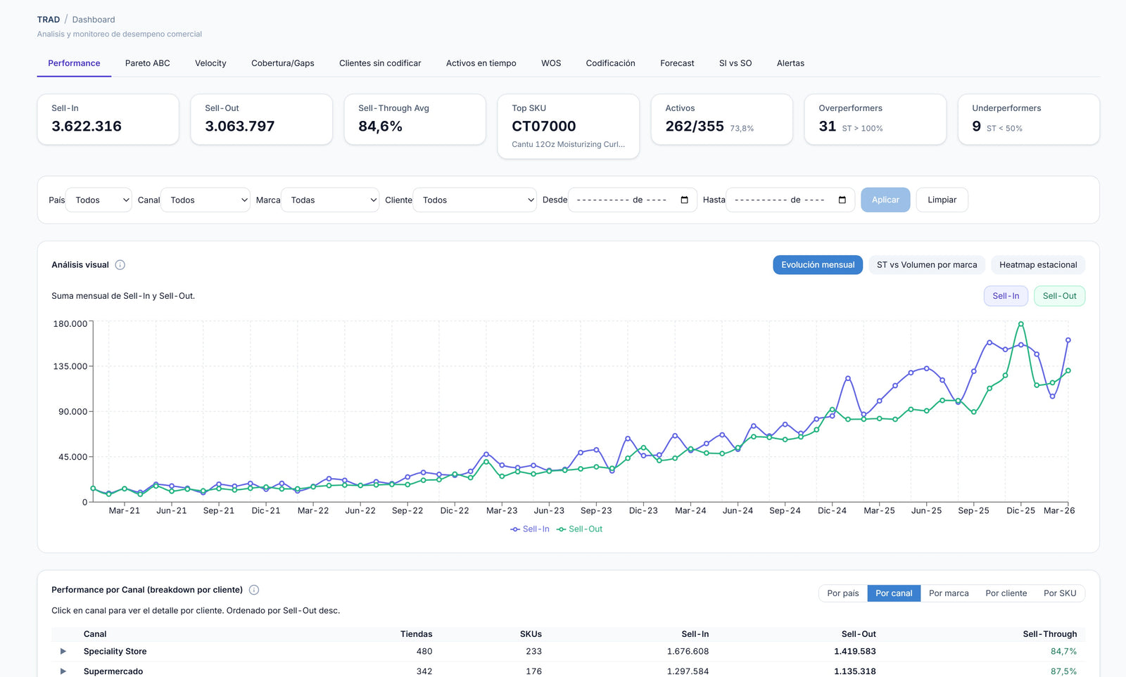Click the Aplicar button
Image resolution: width=1126 pixels, height=677 pixels.
pyautogui.click(x=885, y=200)
